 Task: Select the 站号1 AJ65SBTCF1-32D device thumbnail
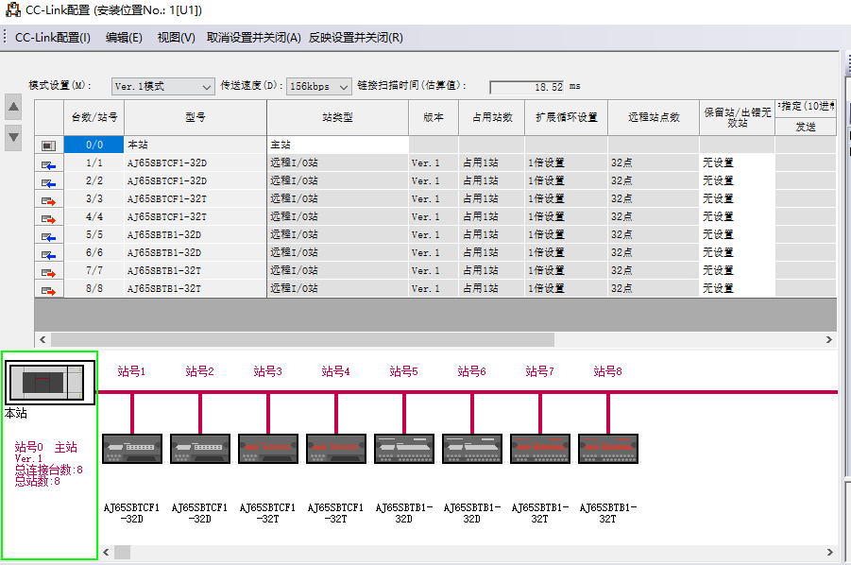131,448
